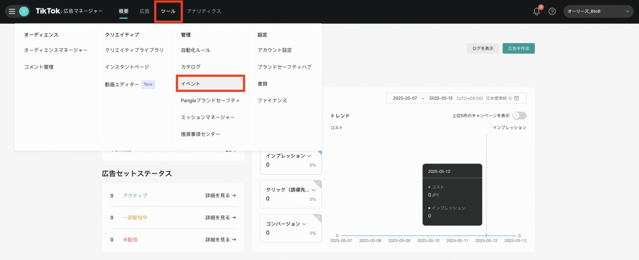639x260 pixels.
Task: Switch to the 広告 tab
Action: click(x=144, y=11)
